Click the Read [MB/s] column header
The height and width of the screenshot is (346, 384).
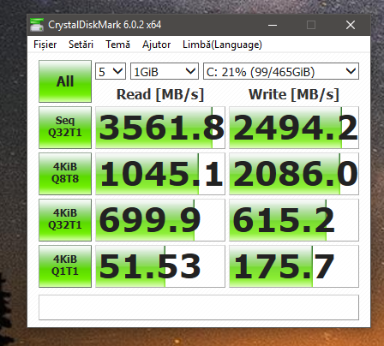point(160,94)
